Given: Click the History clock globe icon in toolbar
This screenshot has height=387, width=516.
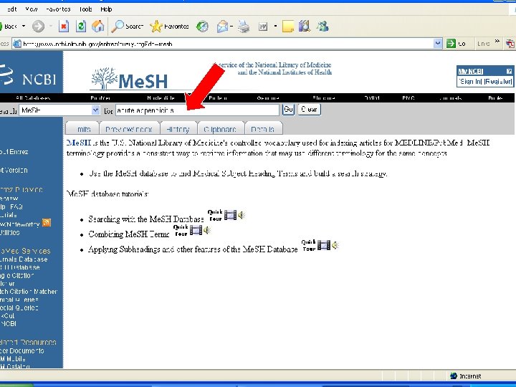Looking at the screenshot, I should (202, 27).
